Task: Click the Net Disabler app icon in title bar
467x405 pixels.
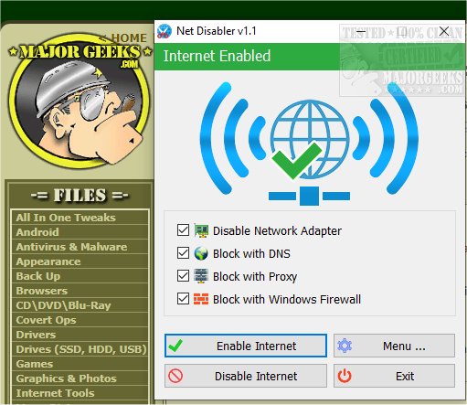Action: [x=165, y=31]
